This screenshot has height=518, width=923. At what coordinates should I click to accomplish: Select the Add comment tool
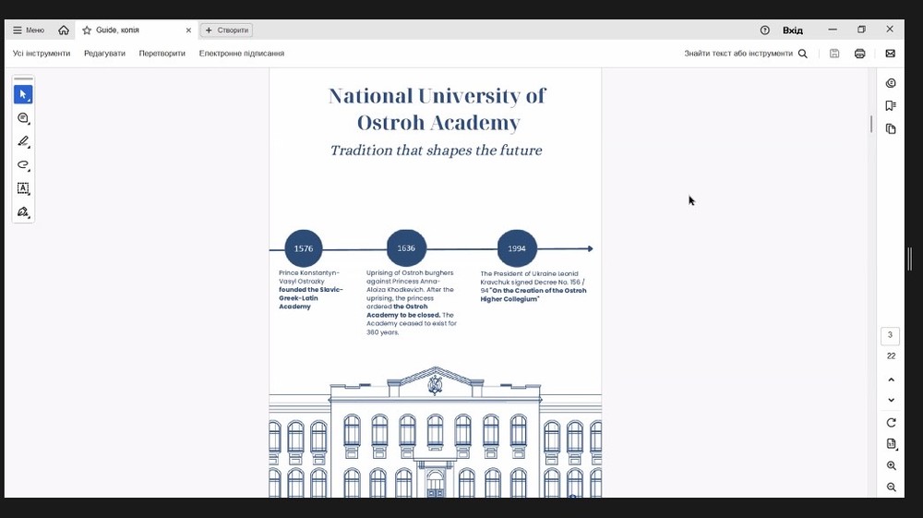23,118
